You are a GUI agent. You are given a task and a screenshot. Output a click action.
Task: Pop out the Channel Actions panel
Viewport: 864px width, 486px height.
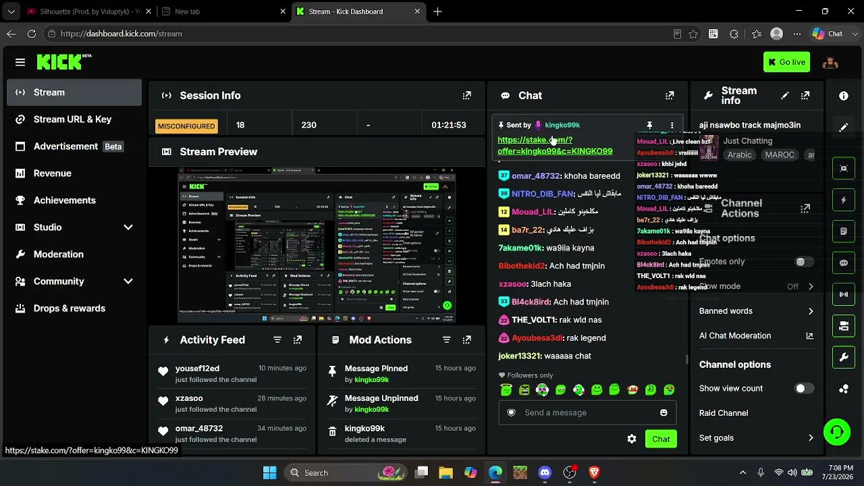[805, 209]
